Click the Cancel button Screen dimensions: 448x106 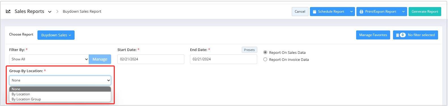click(x=300, y=12)
